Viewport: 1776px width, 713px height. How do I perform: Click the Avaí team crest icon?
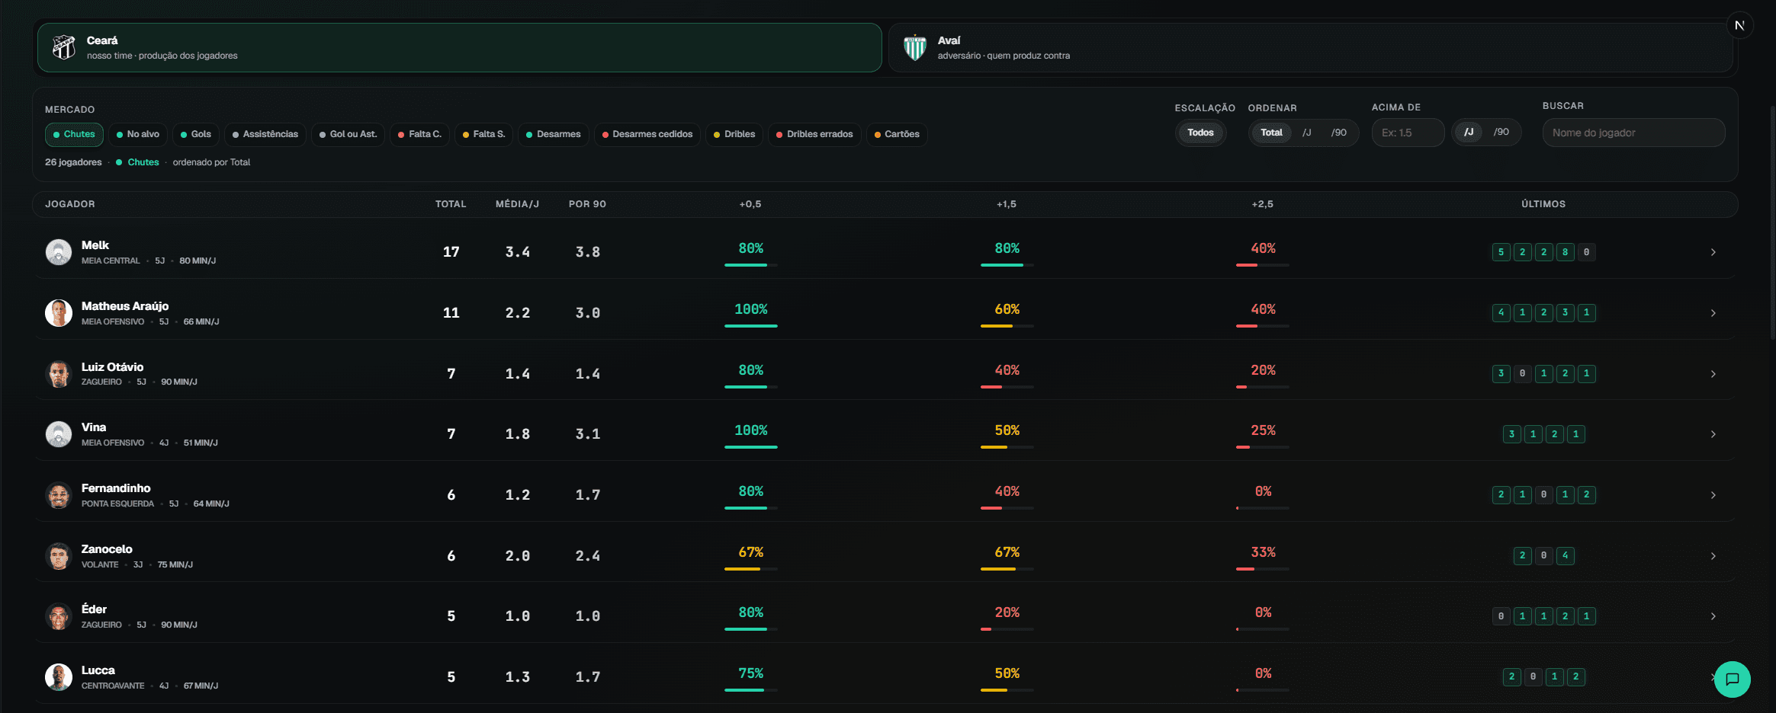pos(914,47)
